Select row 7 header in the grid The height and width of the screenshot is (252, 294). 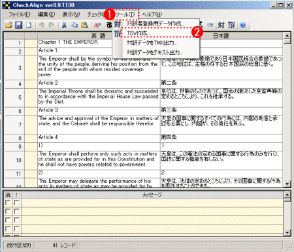pyautogui.click(x=14, y=125)
